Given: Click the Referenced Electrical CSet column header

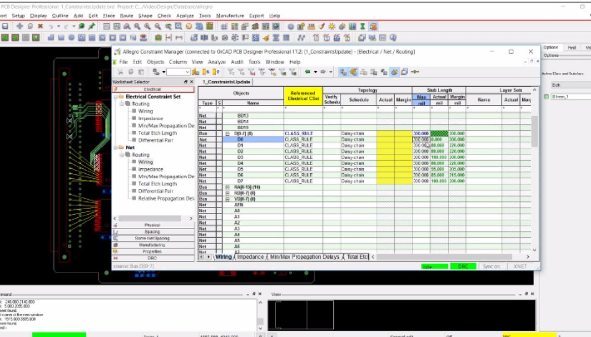Looking at the screenshot, I should click(x=303, y=96).
